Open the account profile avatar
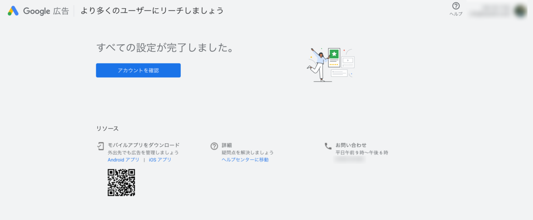This screenshot has width=533, height=220. (x=520, y=11)
